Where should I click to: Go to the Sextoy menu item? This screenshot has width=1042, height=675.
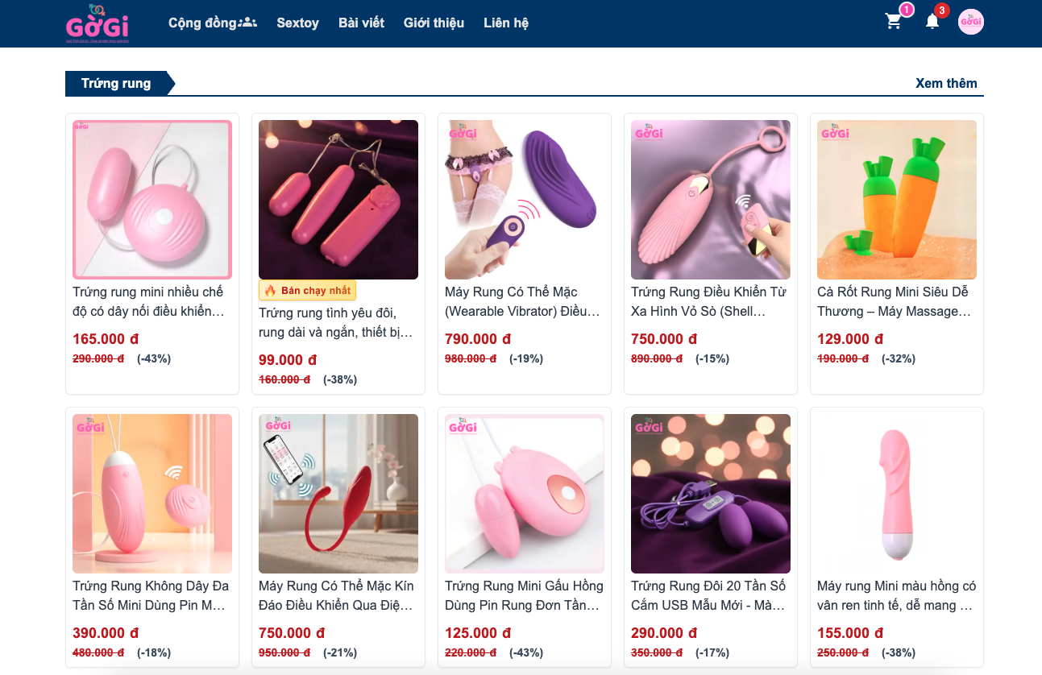297,23
